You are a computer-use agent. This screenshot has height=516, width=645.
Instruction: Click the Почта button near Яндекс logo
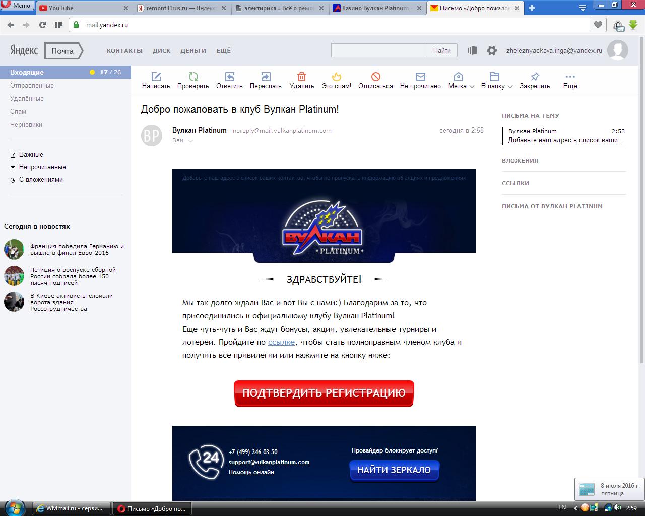click(63, 51)
